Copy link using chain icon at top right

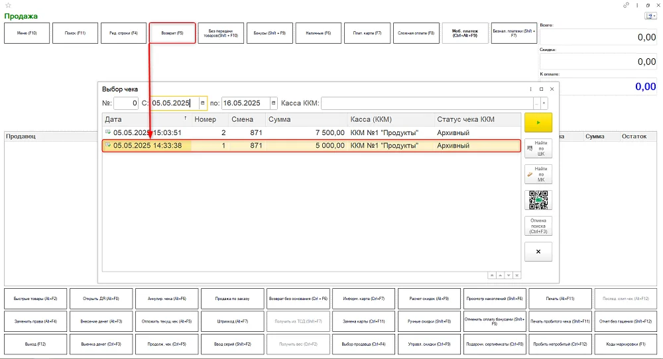tap(627, 5)
